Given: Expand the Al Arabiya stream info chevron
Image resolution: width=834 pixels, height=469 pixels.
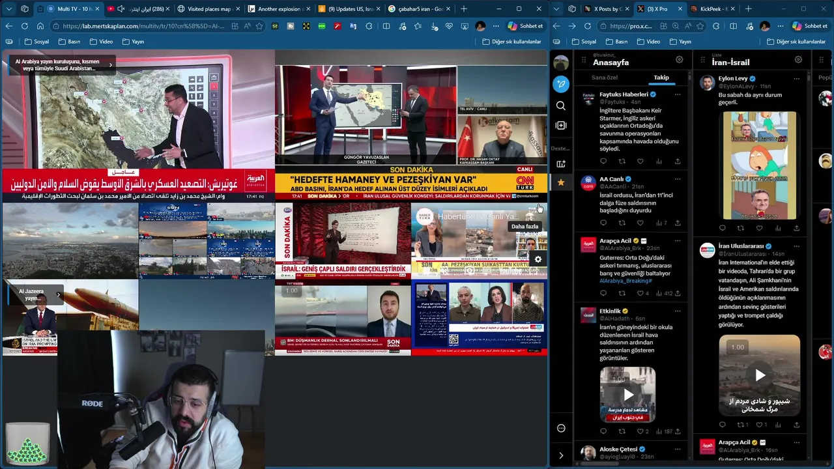Looking at the screenshot, I should click(110, 64).
